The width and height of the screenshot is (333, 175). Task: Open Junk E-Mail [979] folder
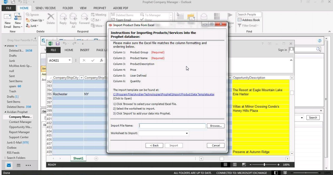tap(18, 142)
